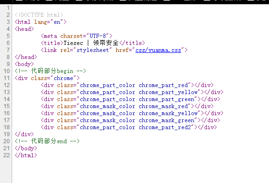Image resolution: width=269 pixels, height=183 pixels.
Task: Click the chrome_part_red2 class name
Action: 165,127
